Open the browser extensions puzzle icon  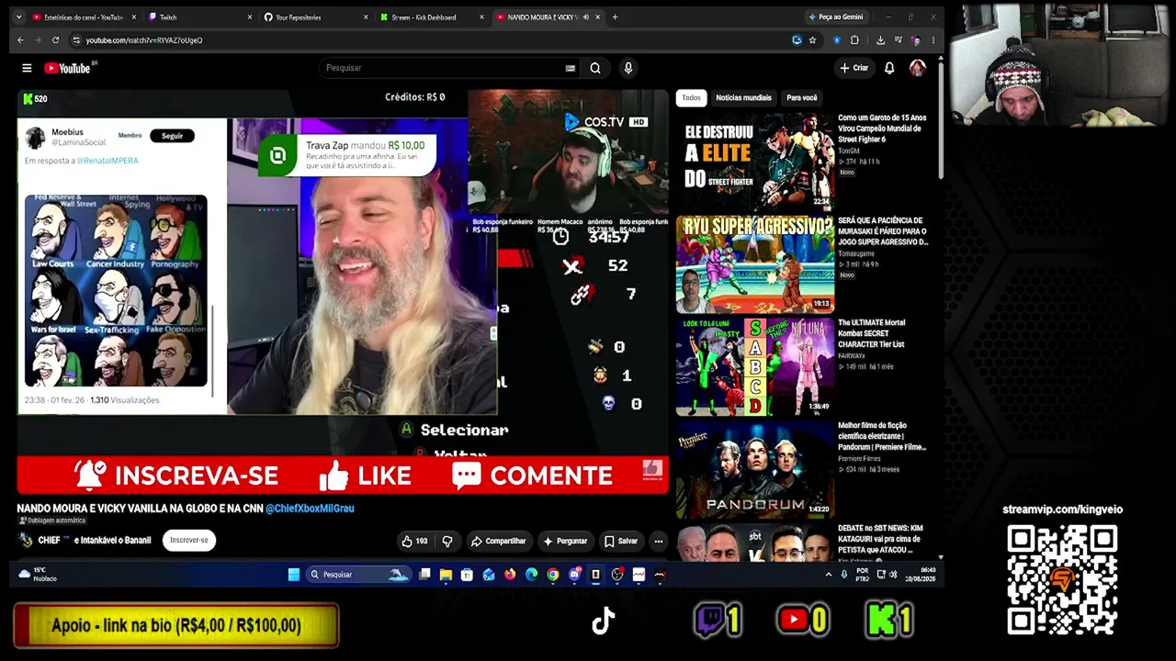tap(854, 40)
